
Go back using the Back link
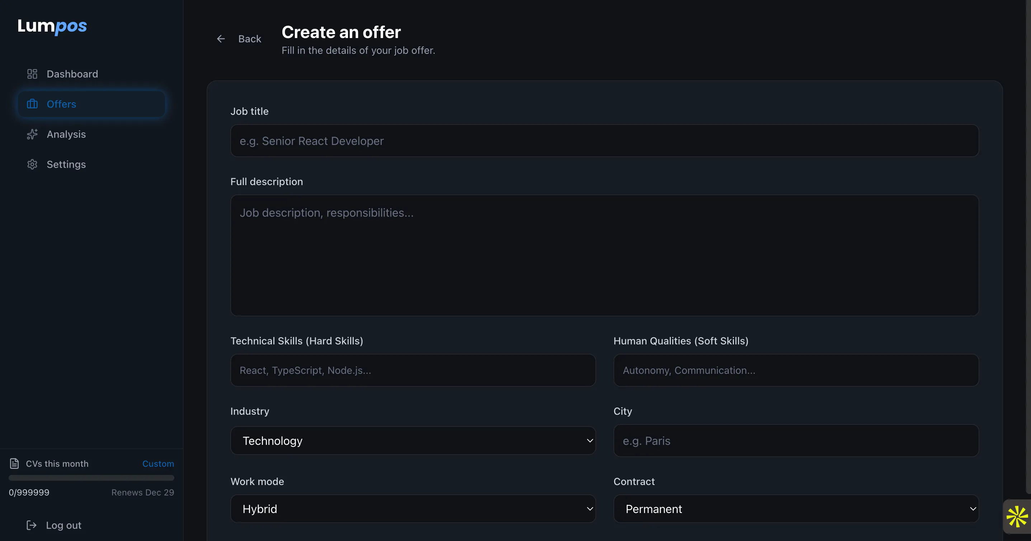239,39
